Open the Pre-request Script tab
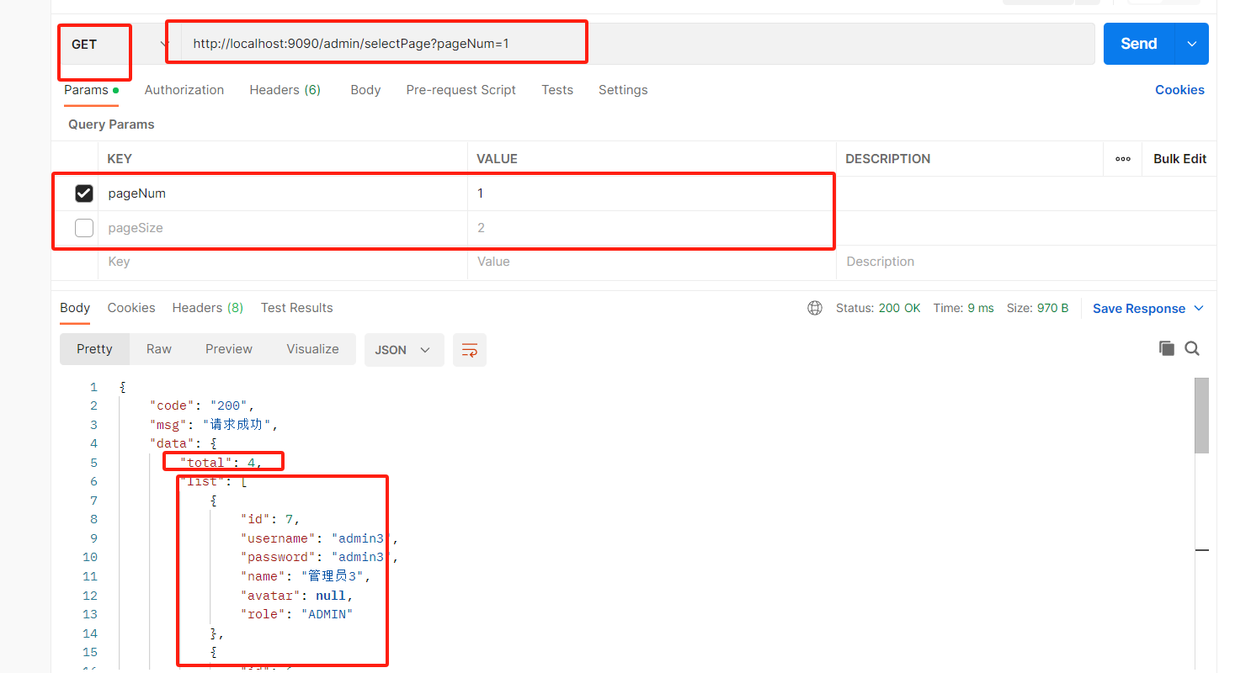1235x673 pixels. (x=460, y=90)
